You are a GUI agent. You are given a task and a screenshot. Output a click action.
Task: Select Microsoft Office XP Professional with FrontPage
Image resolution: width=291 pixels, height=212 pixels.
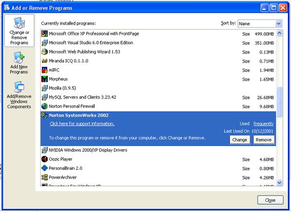click(158, 34)
